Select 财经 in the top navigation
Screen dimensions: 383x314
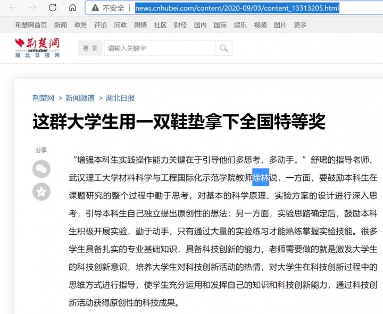180,25
